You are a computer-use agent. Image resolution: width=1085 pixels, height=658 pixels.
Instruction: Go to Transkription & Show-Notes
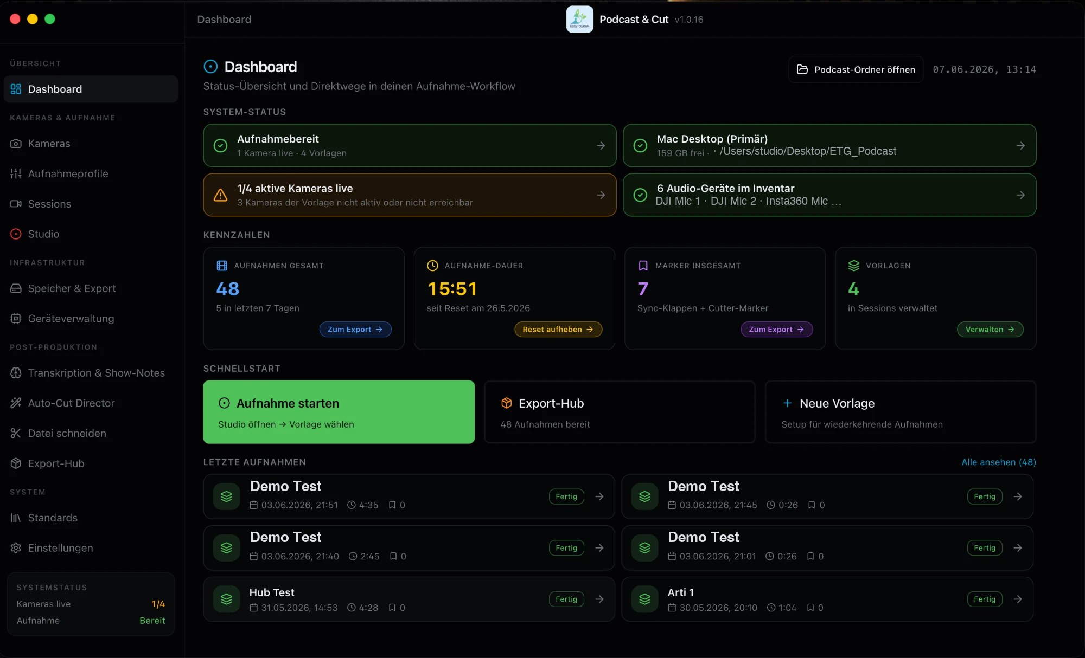click(91, 373)
